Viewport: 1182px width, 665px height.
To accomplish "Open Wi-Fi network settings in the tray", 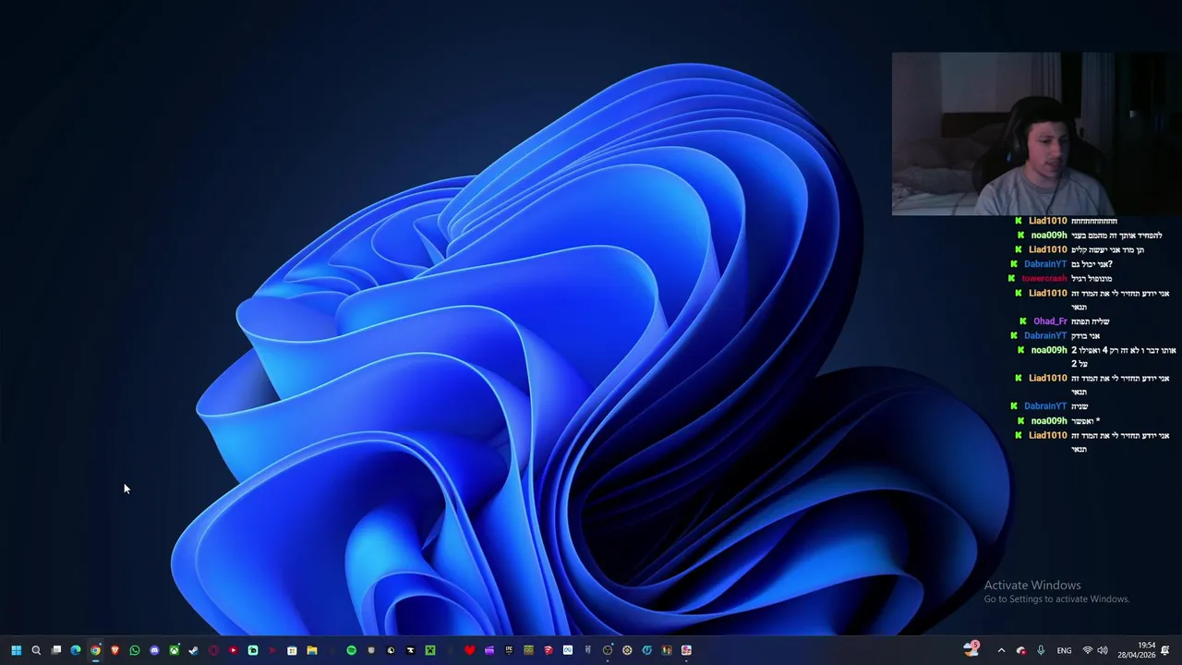I will (1087, 650).
